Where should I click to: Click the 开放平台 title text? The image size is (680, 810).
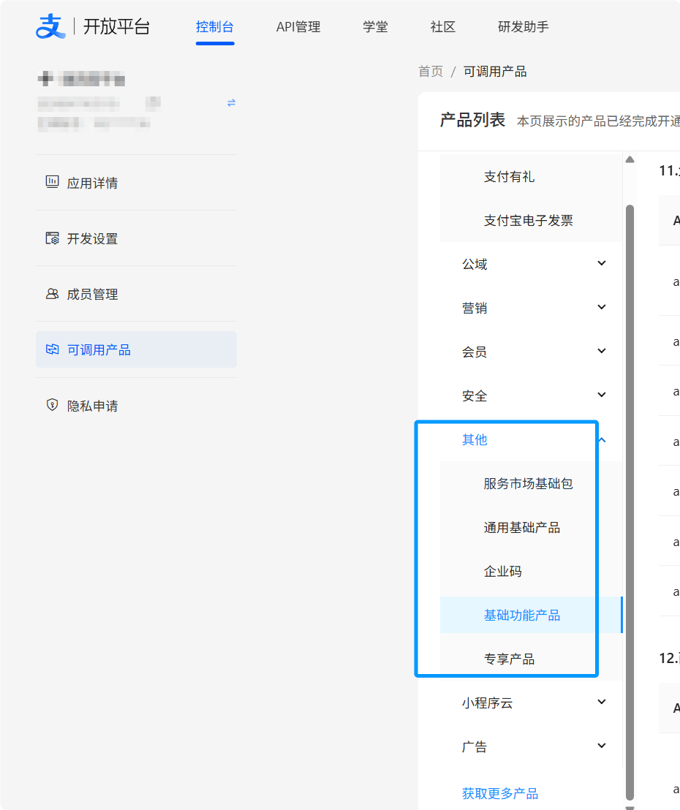(x=117, y=27)
